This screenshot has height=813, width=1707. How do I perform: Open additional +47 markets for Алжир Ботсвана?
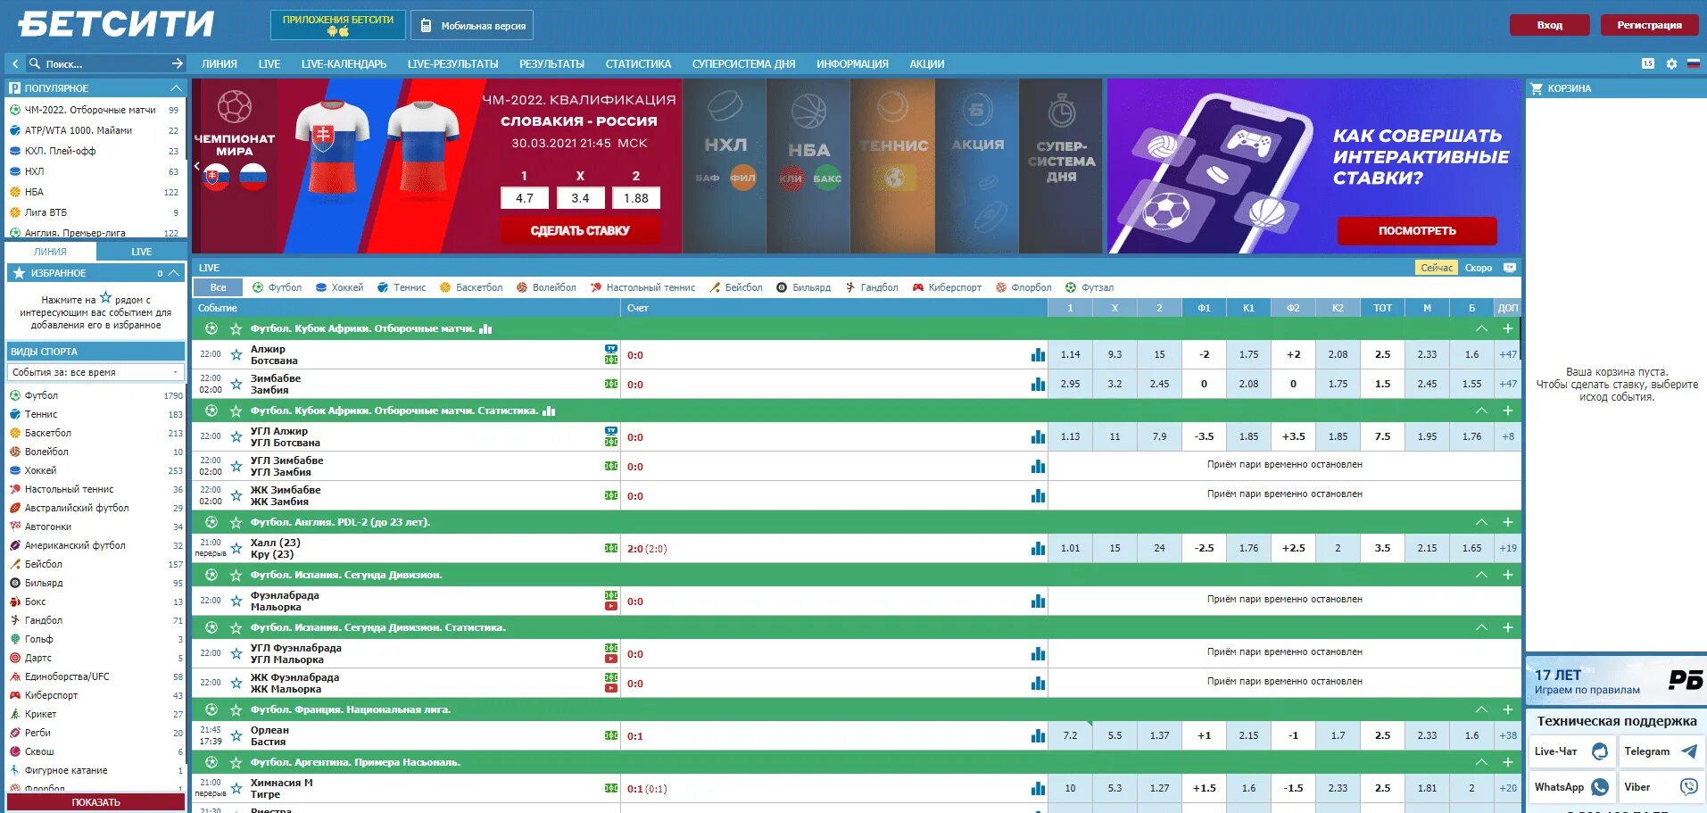pos(1508,354)
